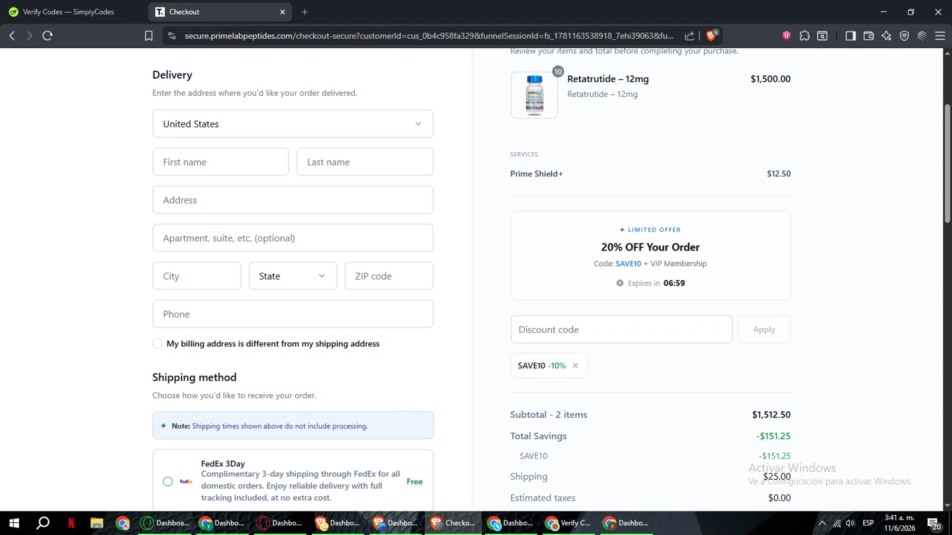Open the extensions puzzle icon

click(805, 35)
